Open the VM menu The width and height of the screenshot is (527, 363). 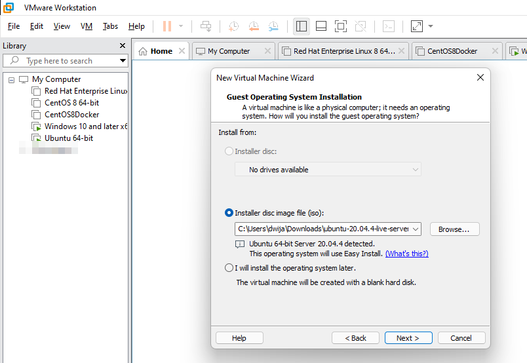point(87,26)
